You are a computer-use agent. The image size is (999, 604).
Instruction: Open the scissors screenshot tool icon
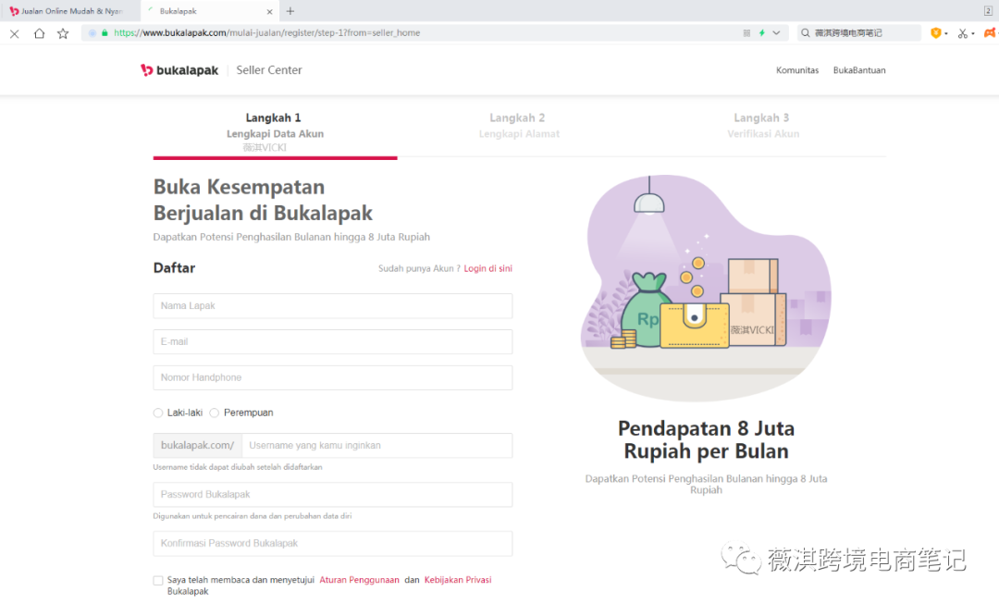click(x=962, y=33)
